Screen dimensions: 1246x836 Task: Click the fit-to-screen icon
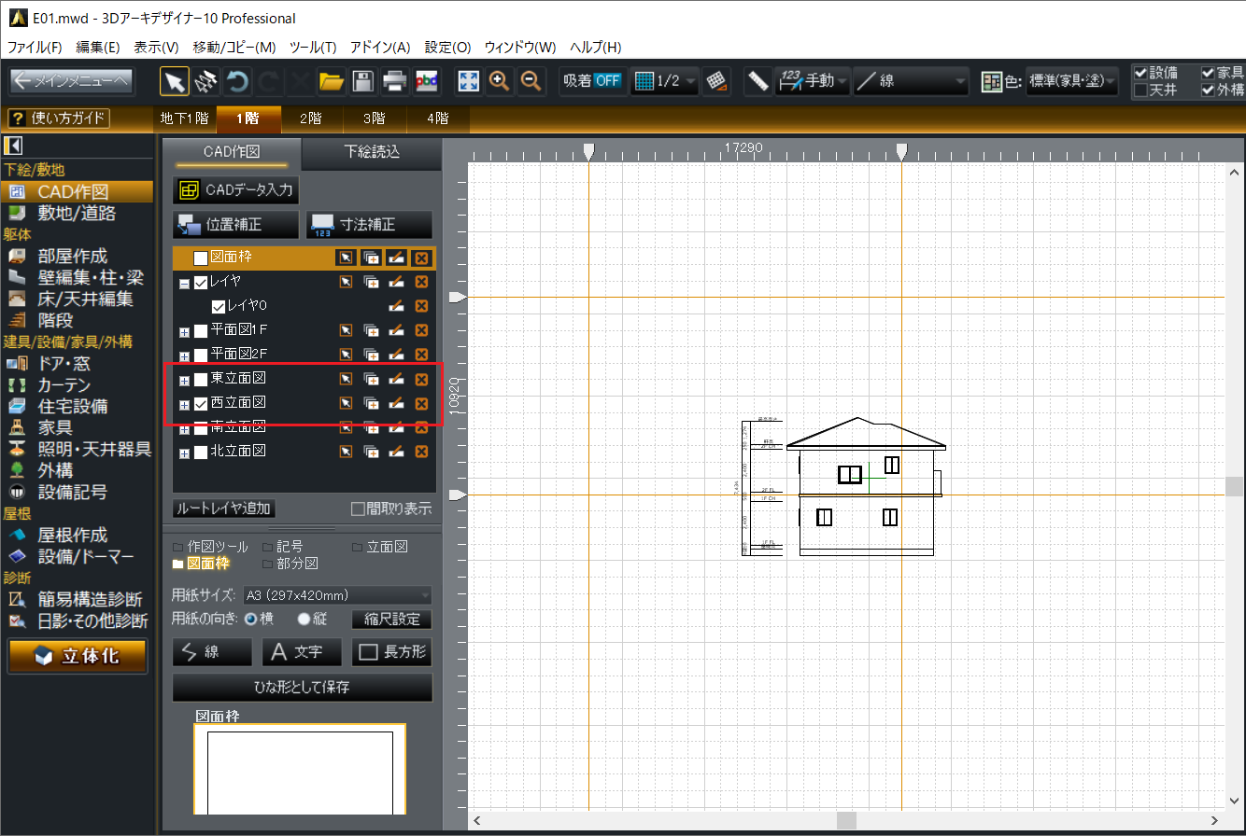[468, 81]
